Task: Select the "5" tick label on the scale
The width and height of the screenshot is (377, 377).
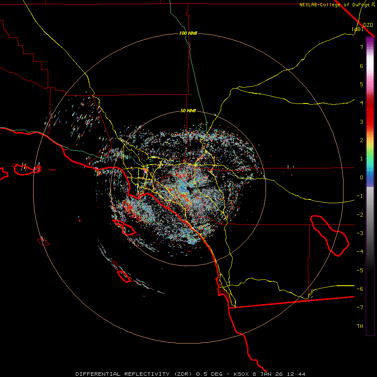Action: 362,84
